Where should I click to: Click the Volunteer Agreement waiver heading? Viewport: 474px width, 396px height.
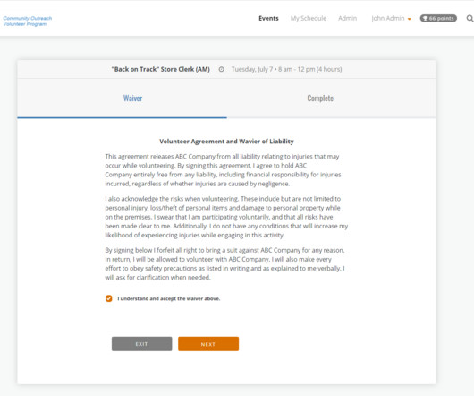click(x=226, y=142)
